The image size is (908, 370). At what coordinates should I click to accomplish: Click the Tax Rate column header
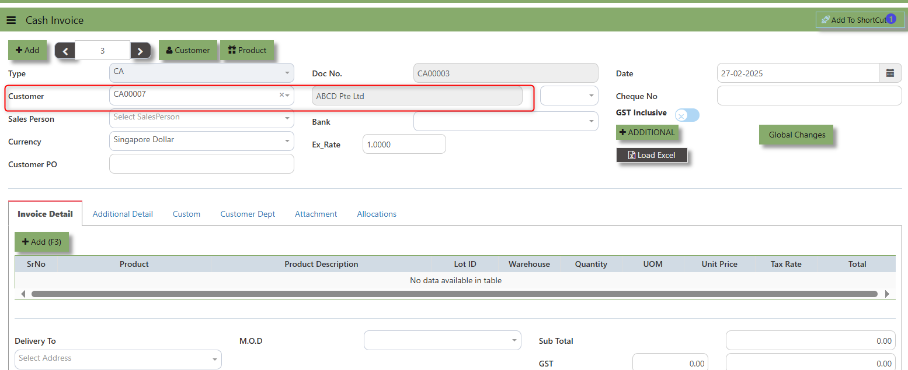click(x=786, y=264)
